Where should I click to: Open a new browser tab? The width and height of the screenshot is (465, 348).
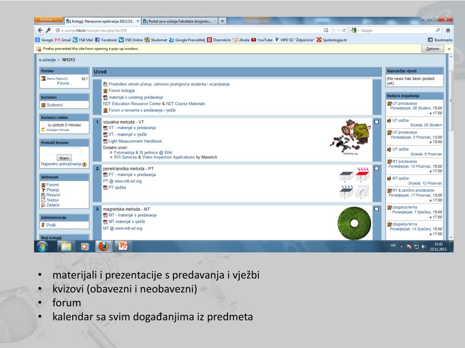[x=222, y=21]
